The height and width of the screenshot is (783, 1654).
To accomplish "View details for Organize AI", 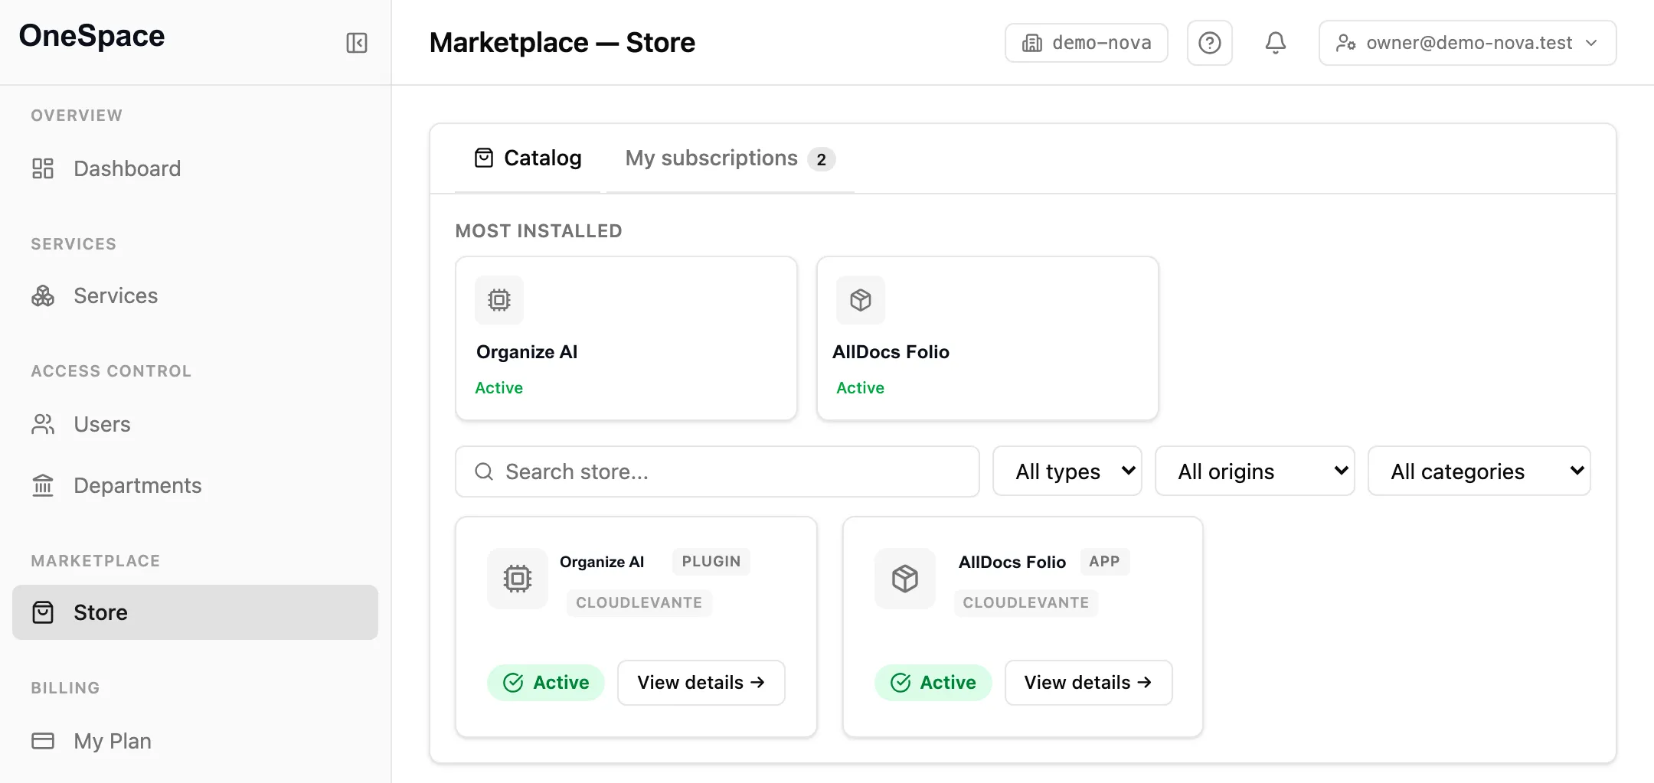I will tap(701, 683).
